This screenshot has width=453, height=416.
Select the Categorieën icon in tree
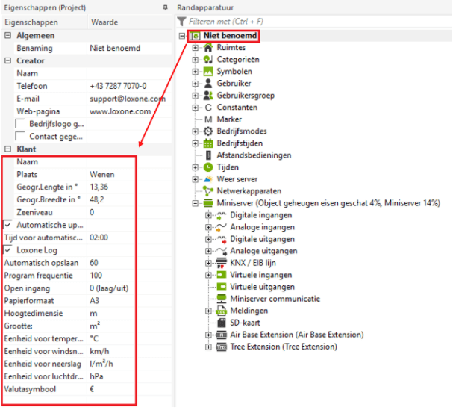(x=209, y=60)
